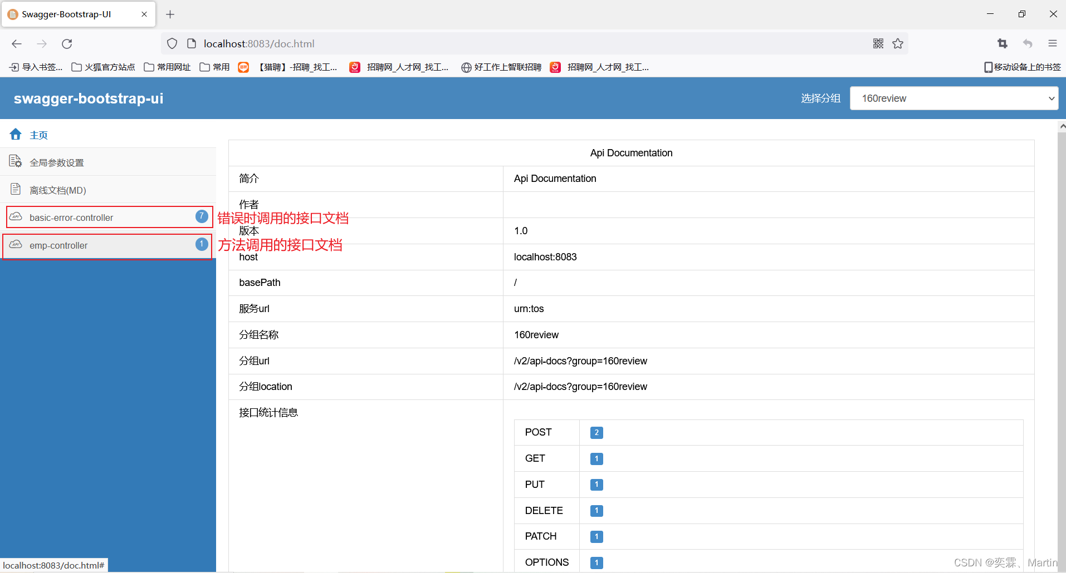Click the home icon next to 主页
Image resolution: width=1066 pixels, height=573 pixels.
16,134
